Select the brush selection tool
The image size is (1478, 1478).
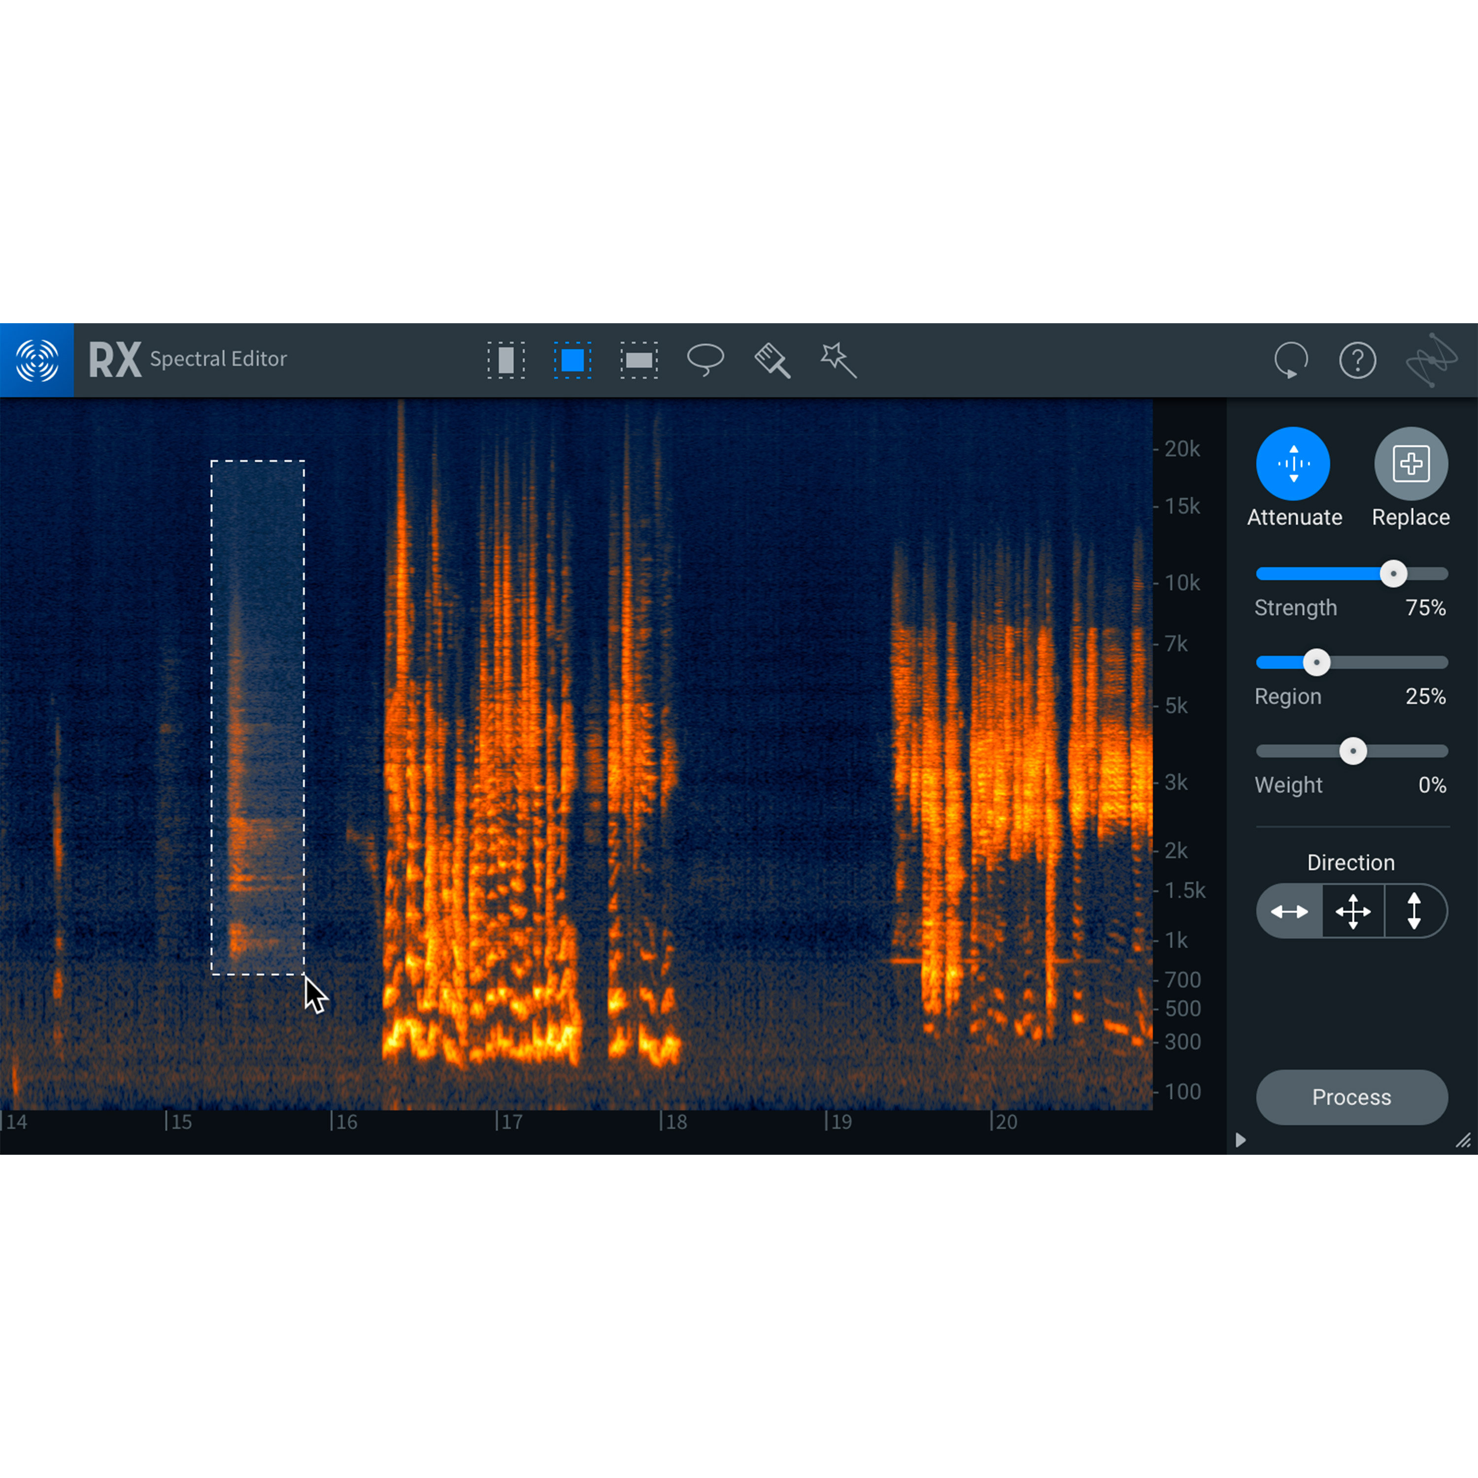tap(771, 360)
